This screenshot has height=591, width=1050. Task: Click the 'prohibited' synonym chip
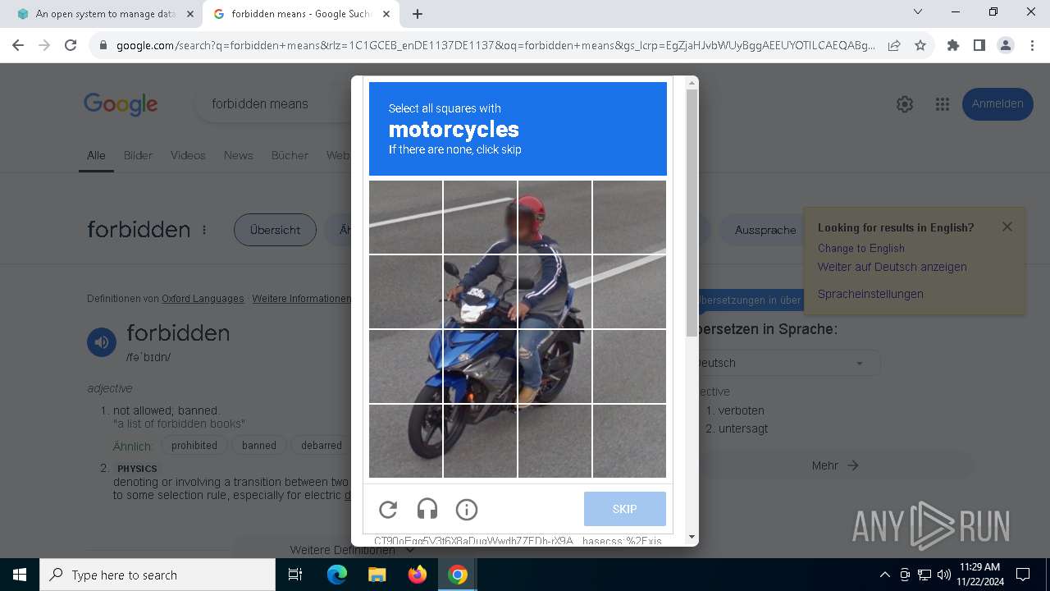(194, 446)
